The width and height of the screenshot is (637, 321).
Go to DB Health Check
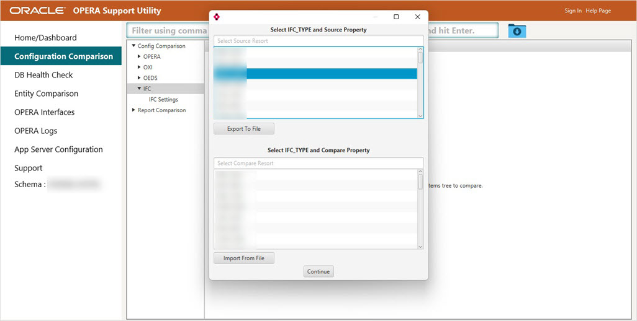tap(43, 75)
